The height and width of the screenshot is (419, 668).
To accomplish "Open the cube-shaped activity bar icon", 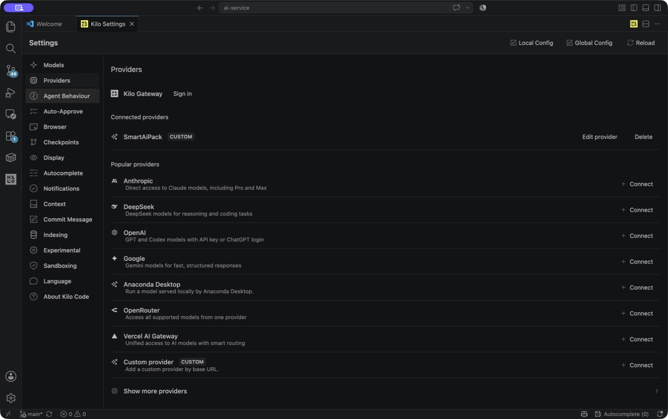I will click(x=10, y=158).
